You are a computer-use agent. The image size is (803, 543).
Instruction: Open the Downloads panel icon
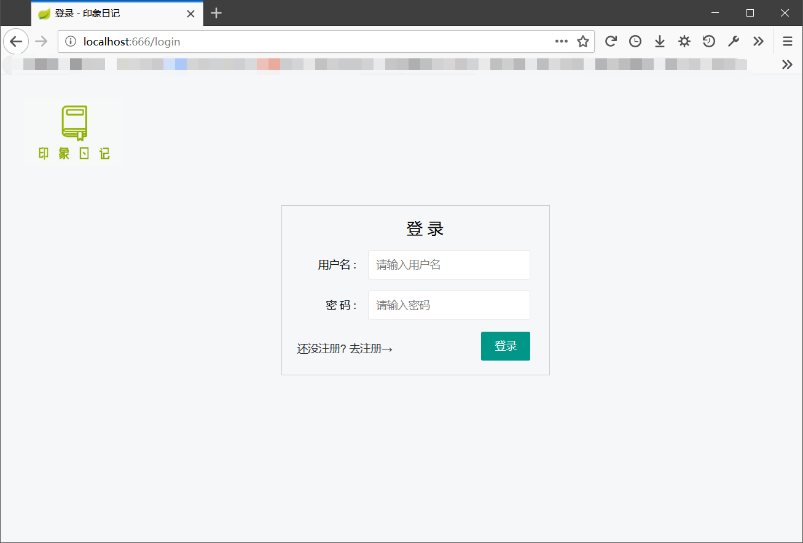point(659,41)
